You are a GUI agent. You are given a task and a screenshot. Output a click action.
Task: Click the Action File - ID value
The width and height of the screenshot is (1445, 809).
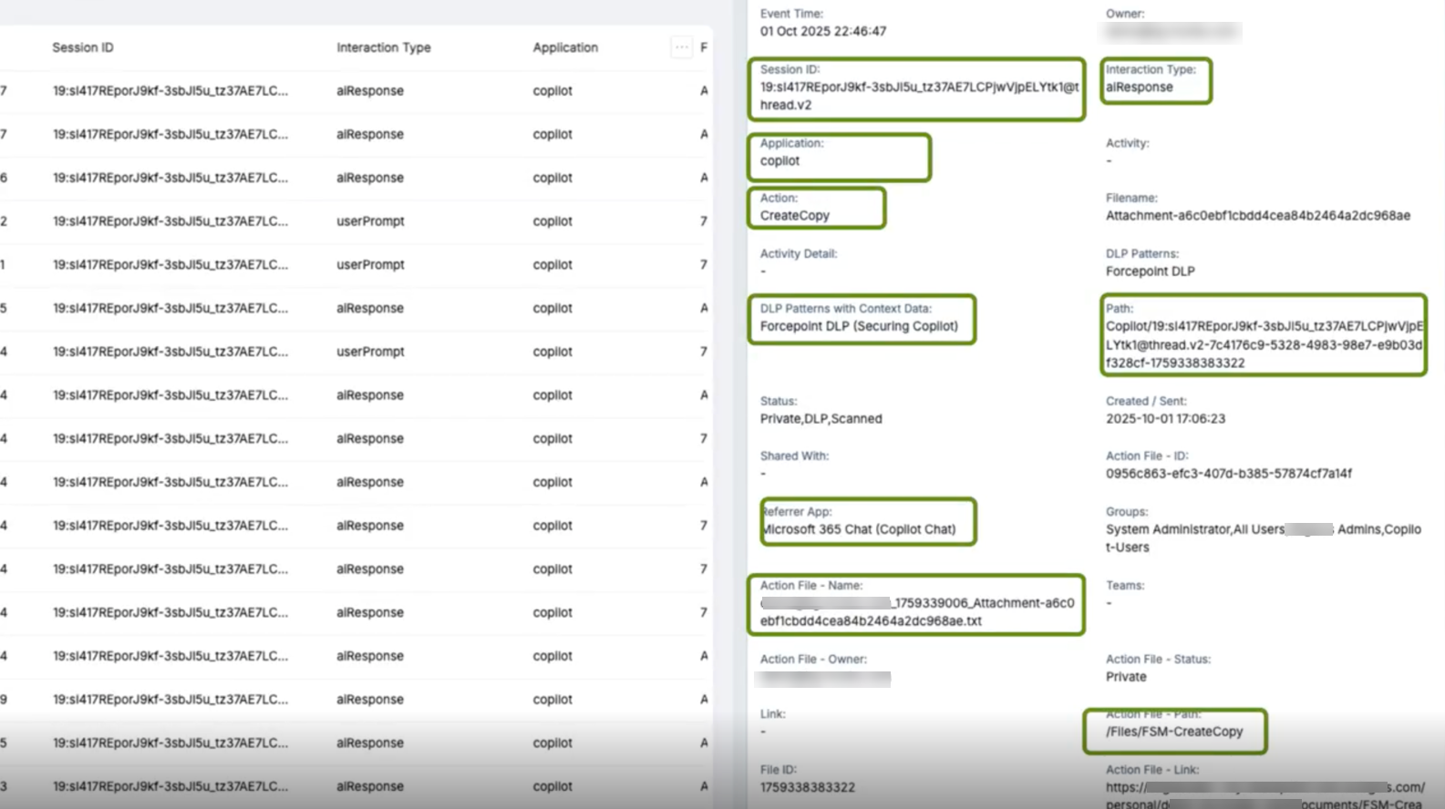(x=1228, y=474)
